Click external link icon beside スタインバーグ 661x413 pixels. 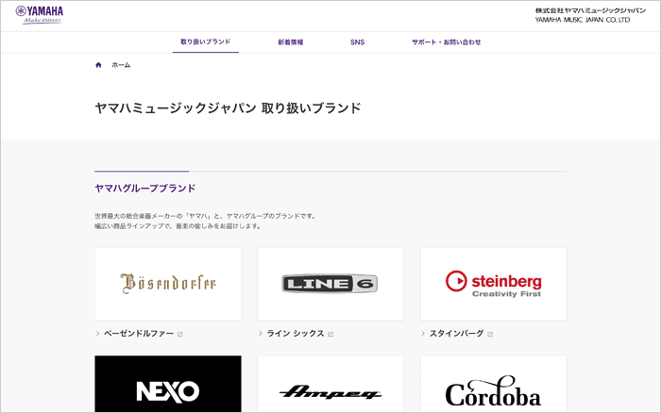(490, 334)
